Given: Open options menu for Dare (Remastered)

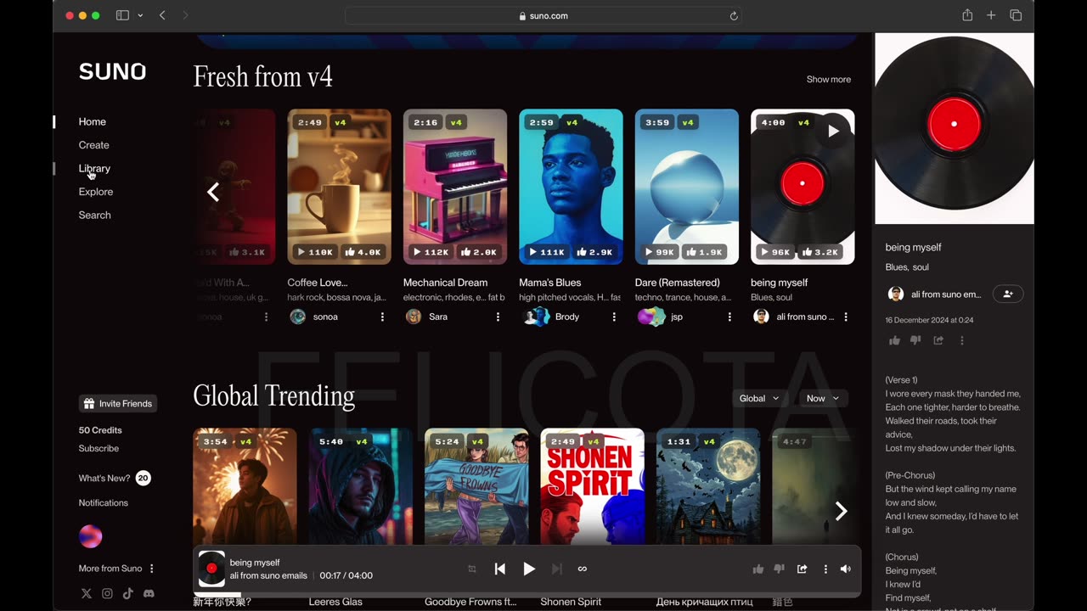Looking at the screenshot, I should coord(729,317).
